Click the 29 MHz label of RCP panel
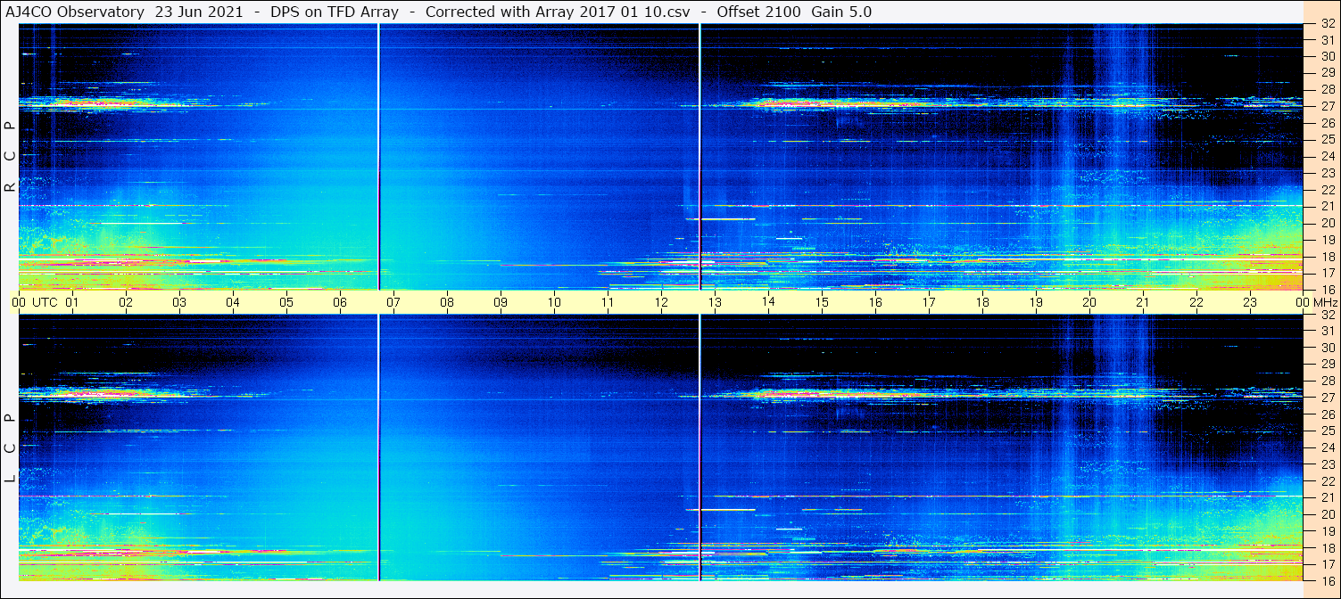 click(x=1327, y=73)
